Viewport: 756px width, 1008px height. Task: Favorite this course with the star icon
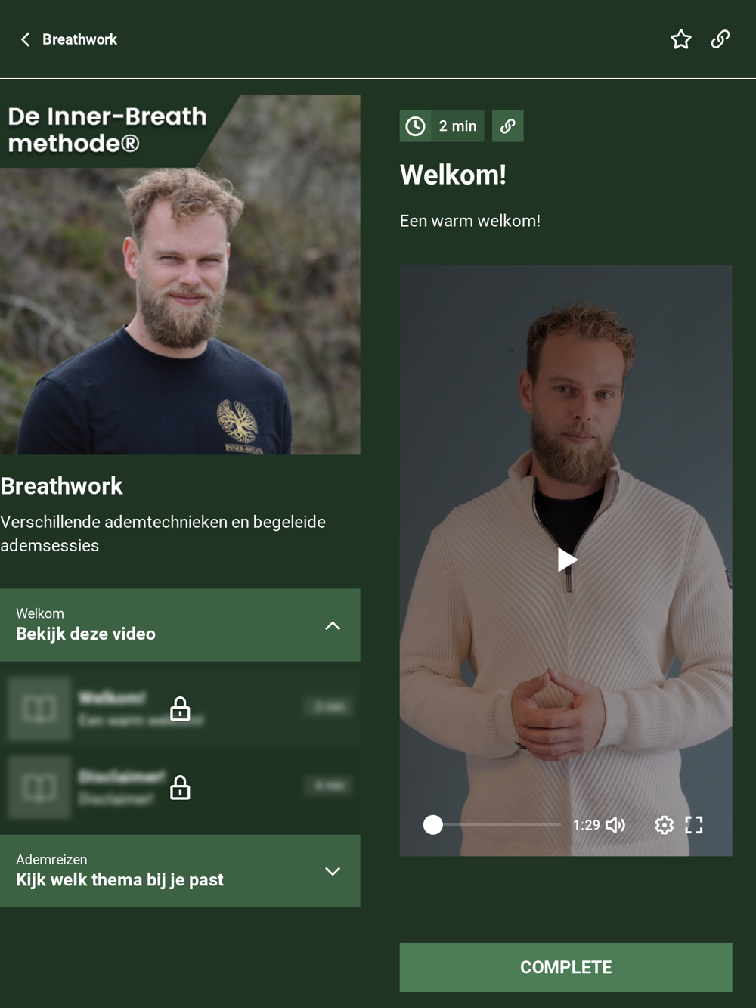(x=681, y=39)
